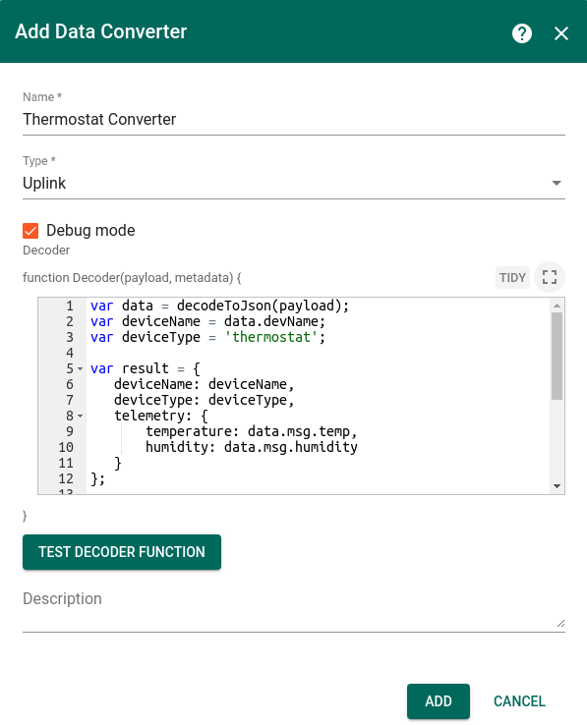Click the description resize handle
587x725 pixels.
coord(560,623)
